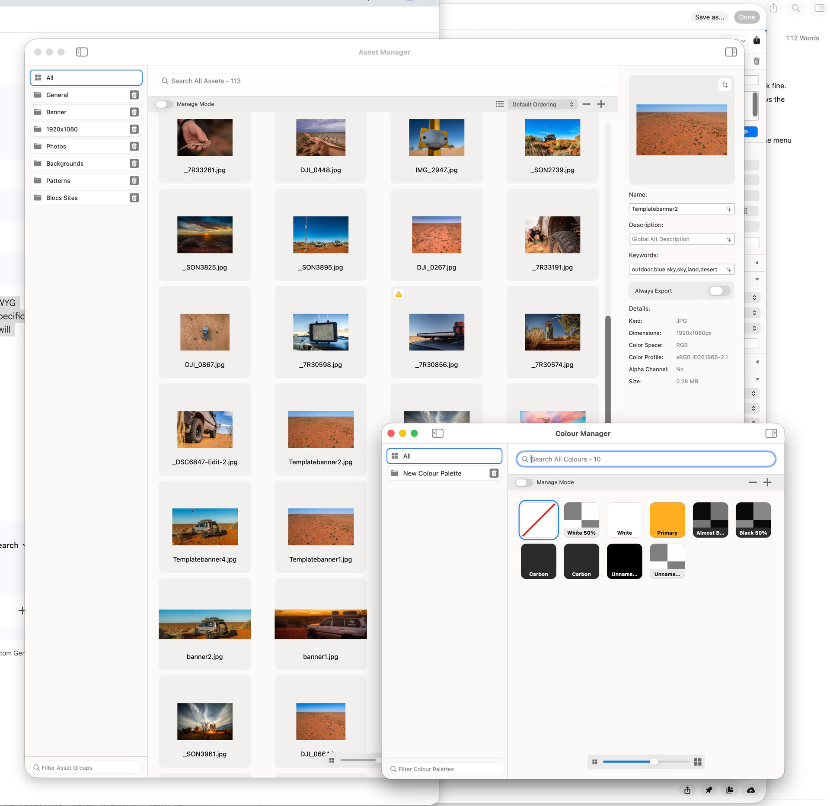Screen dimensions: 830x806
Task: Click the crop icon on asset preview
Action: pyautogui.click(x=725, y=85)
